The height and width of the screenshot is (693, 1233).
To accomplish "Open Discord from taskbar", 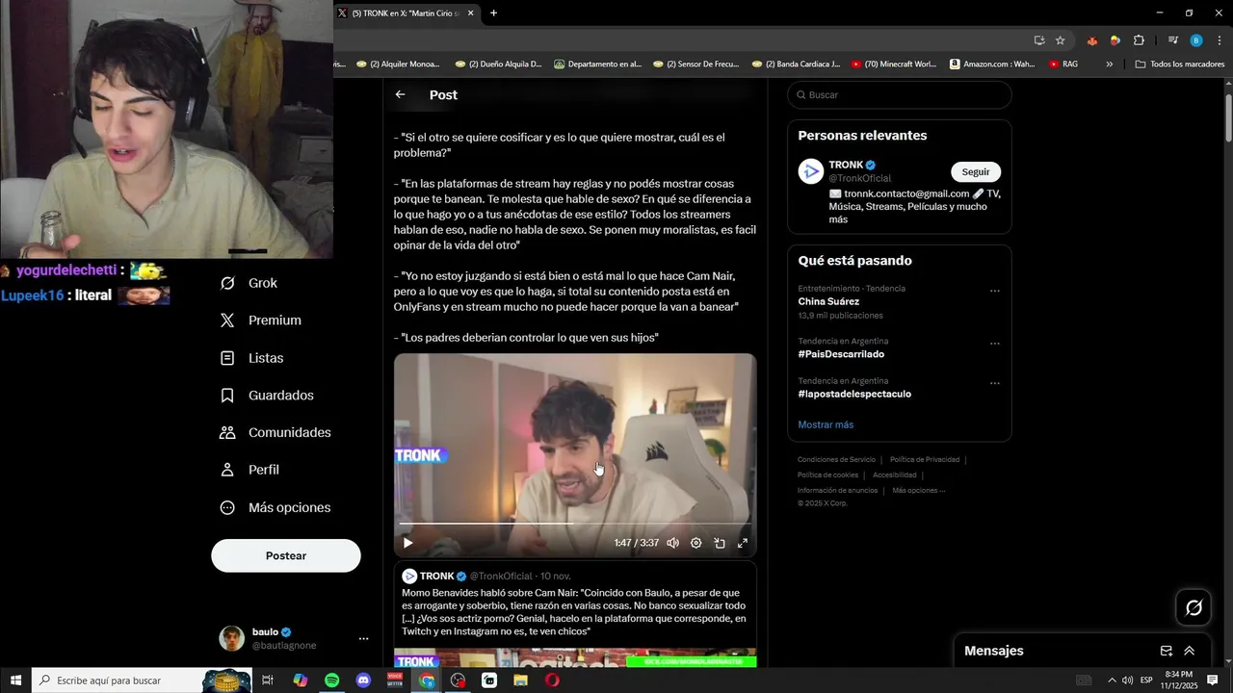I will (x=363, y=680).
